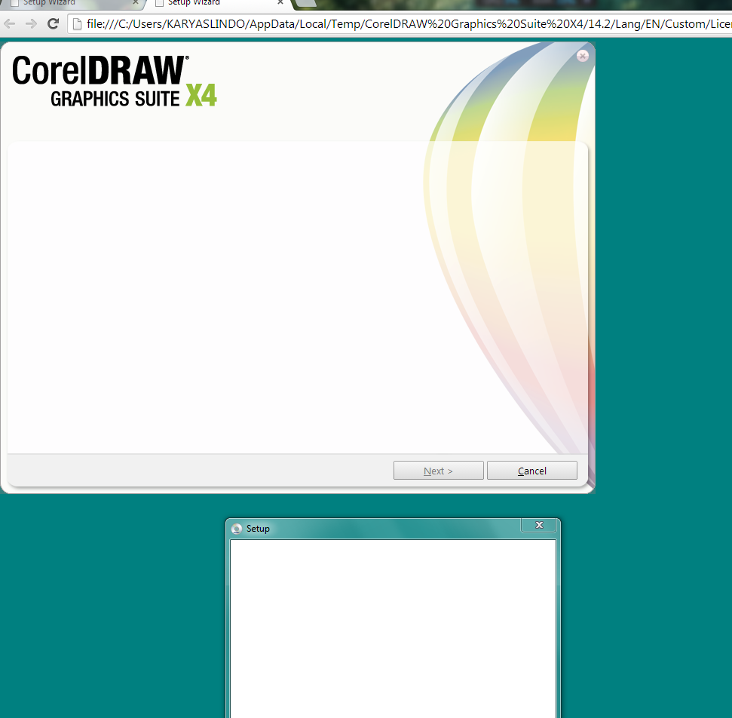Close the first Setup Wizard tab
The image size is (732, 718).
[x=136, y=2]
